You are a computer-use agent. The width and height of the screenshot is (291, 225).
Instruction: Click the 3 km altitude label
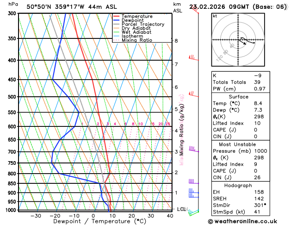pyautogui.click(x=176, y=152)
